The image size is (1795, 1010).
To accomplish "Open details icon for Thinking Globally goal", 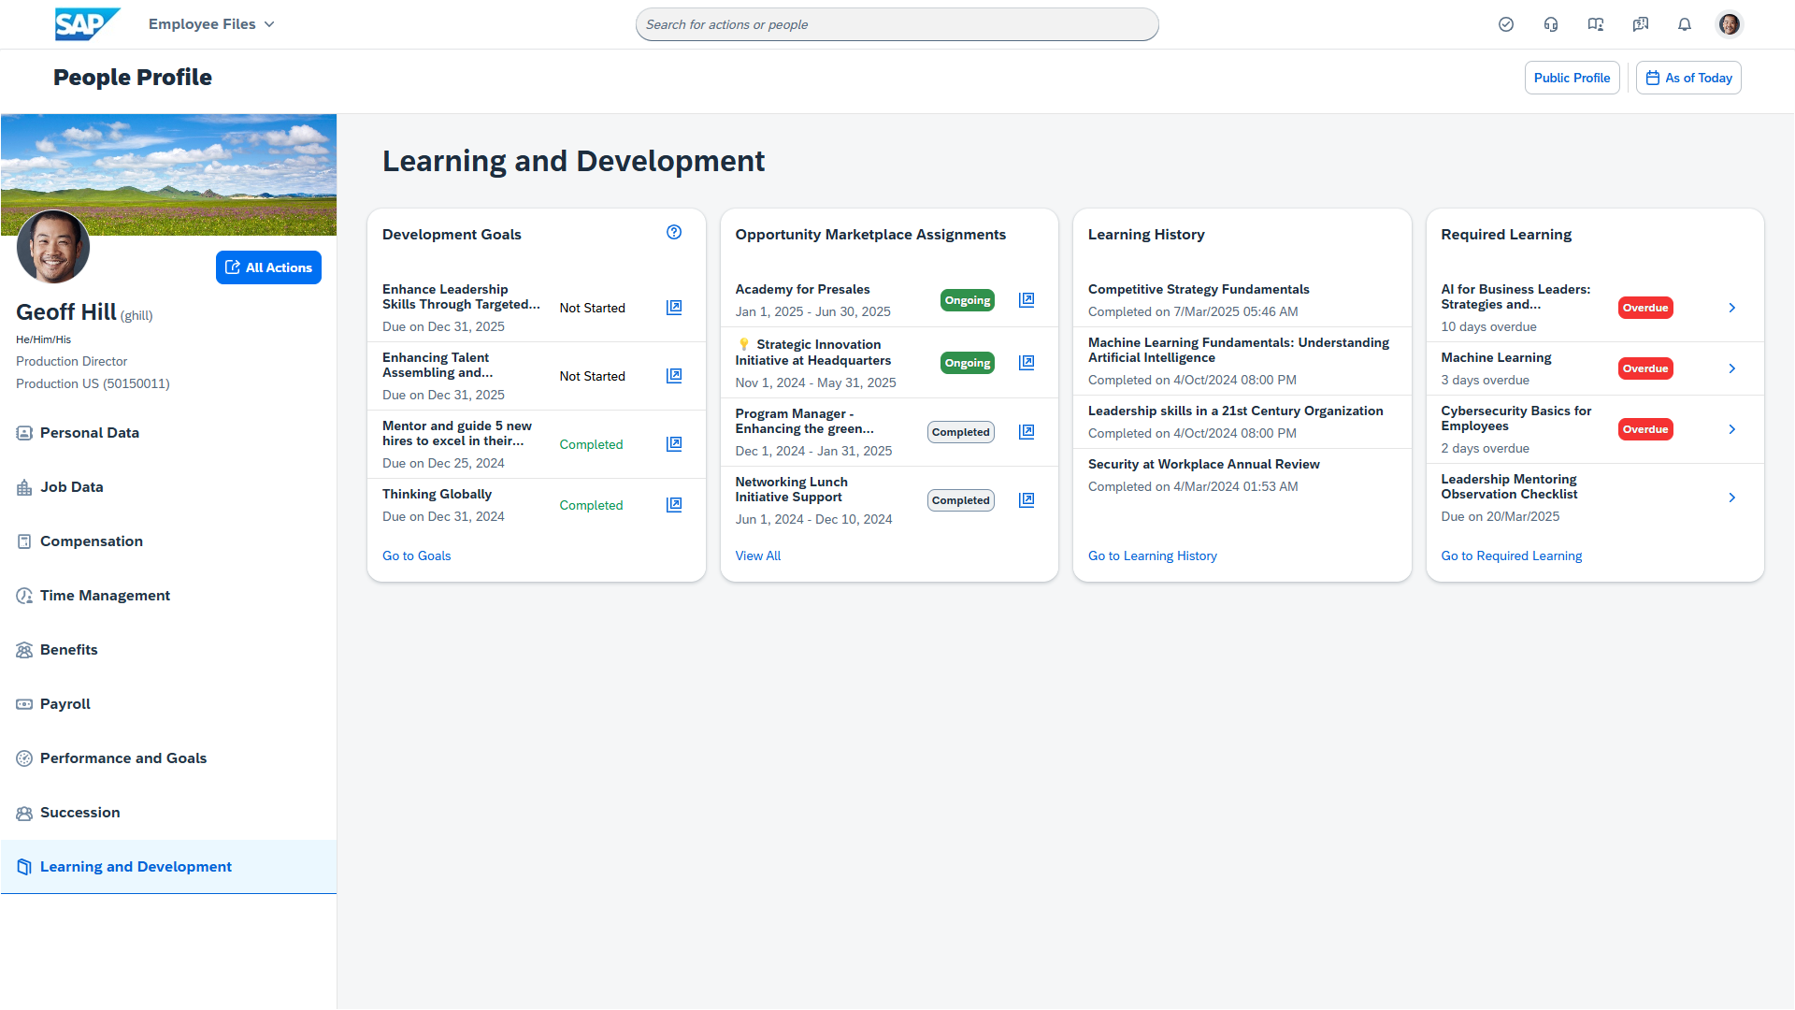I will pyautogui.click(x=674, y=505).
